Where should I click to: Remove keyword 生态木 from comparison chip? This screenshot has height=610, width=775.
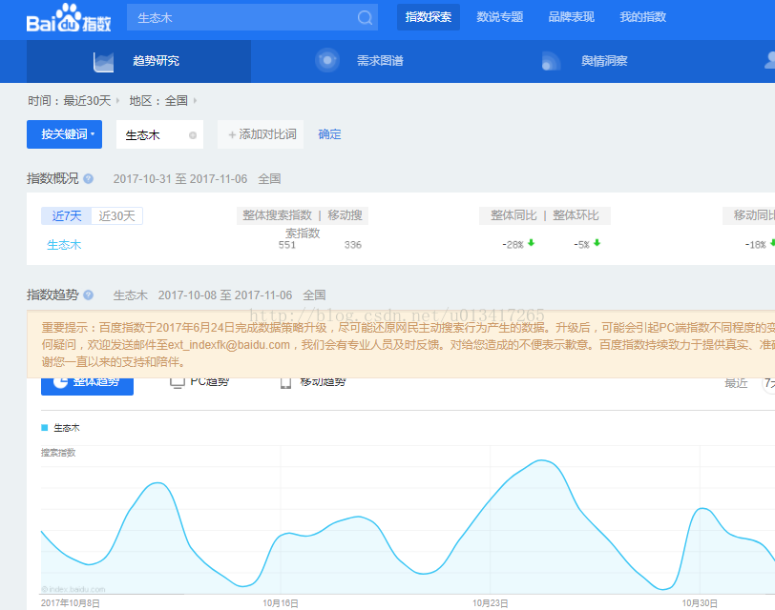[193, 133]
